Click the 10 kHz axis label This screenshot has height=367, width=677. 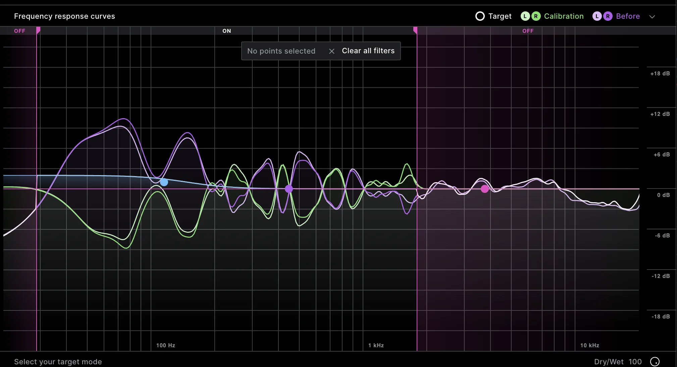(x=590, y=345)
